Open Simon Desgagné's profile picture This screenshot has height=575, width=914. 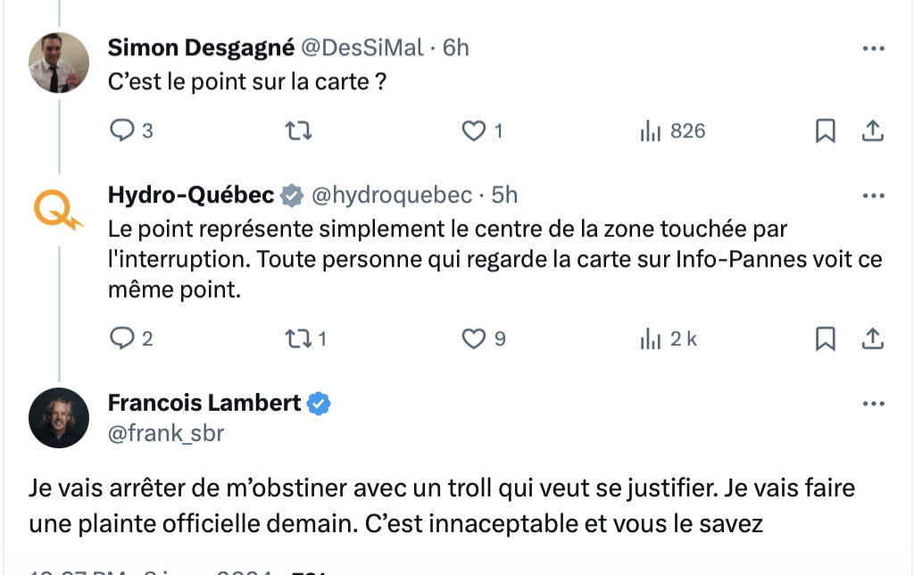(59, 62)
